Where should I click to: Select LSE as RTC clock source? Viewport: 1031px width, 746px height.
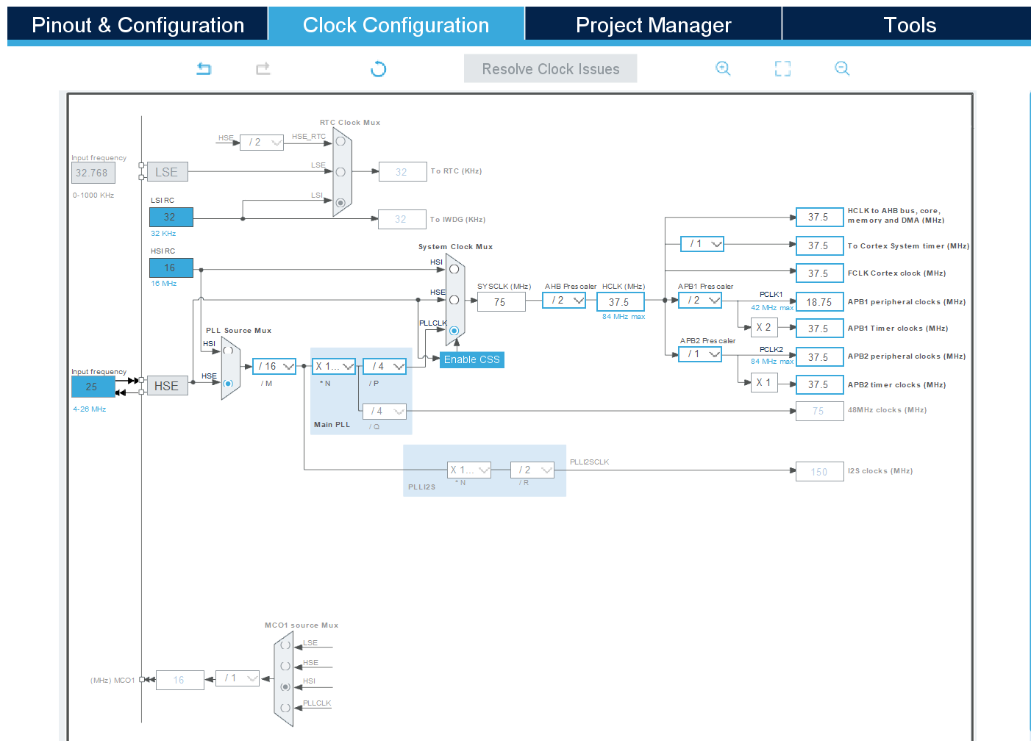(339, 171)
